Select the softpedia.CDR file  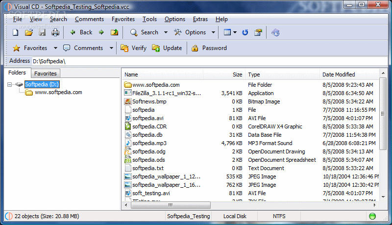pos(149,126)
